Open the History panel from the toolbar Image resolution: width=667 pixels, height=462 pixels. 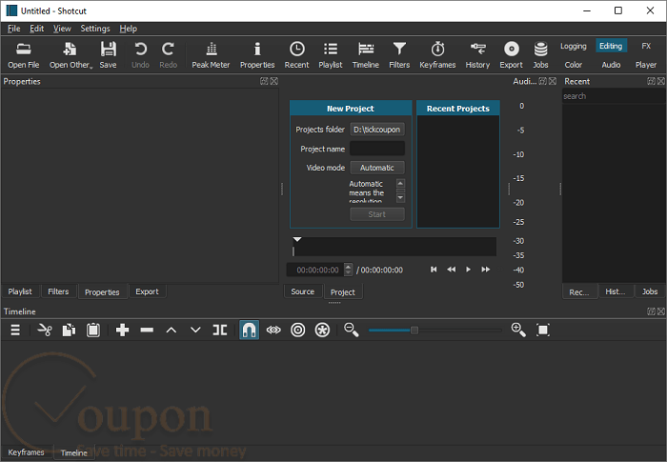(x=477, y=55)
